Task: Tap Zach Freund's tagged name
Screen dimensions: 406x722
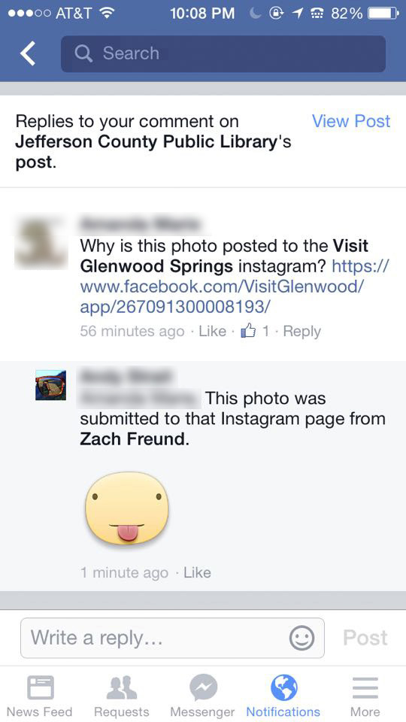Action: pos(133,439)
